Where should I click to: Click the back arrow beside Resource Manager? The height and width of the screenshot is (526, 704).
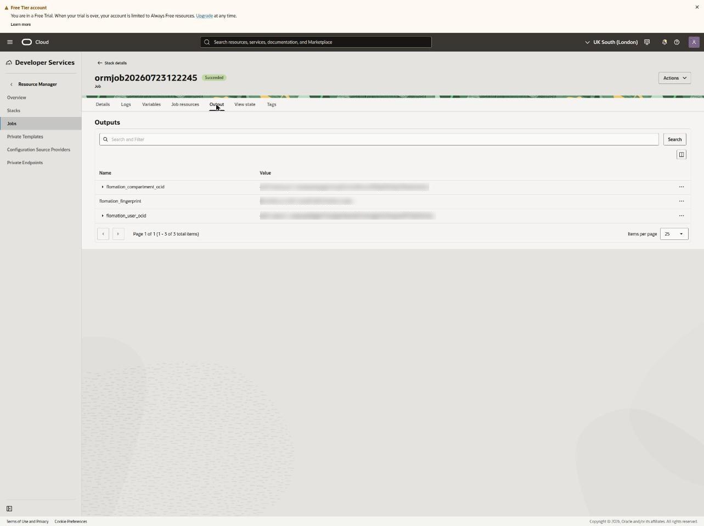tap(12, 85)
